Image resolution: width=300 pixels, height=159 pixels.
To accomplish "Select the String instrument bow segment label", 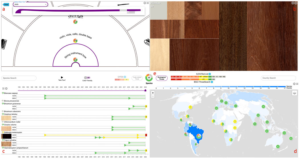I will click(75, 55).
